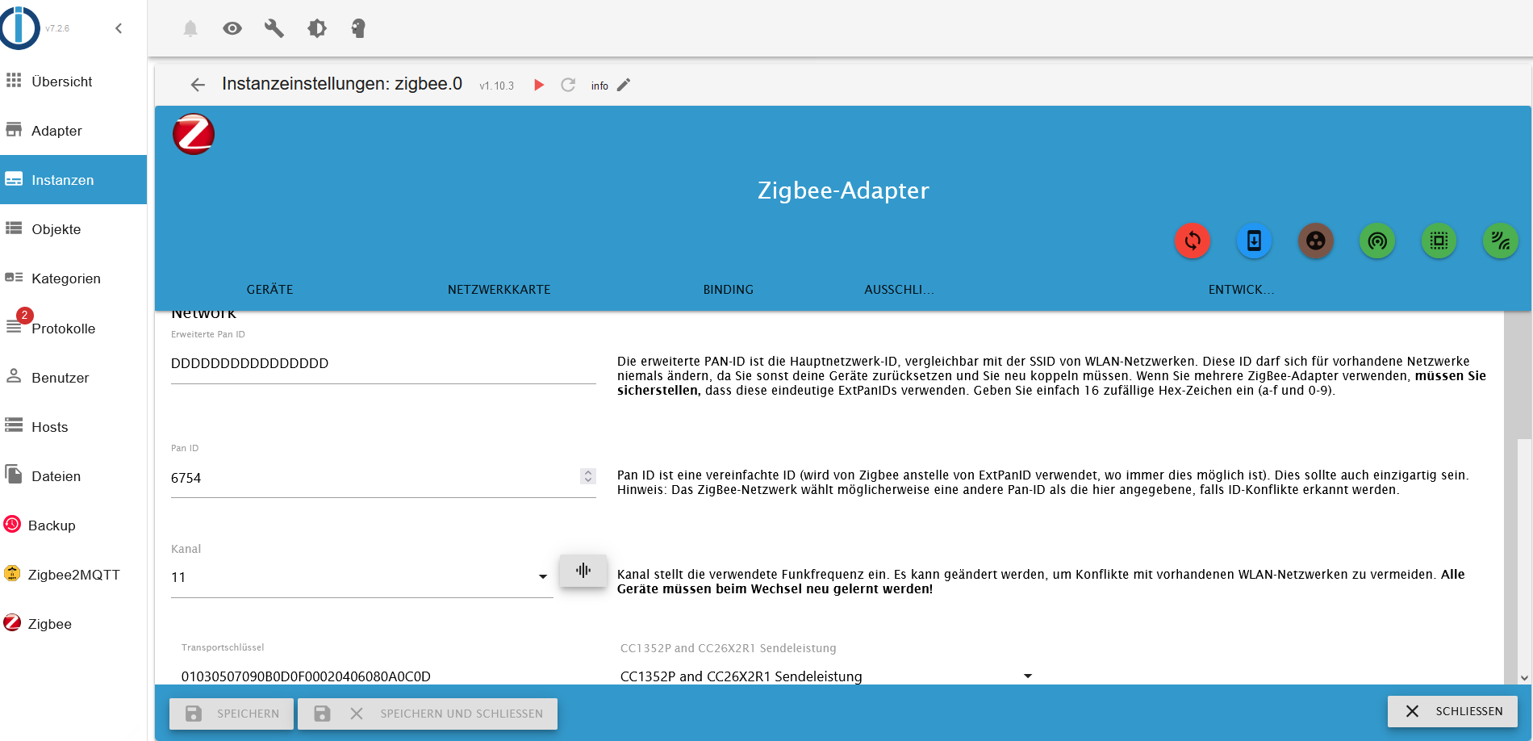The width and height of the screenshot is (1533, 741).
Task: Click the red sync round button
Action: point(1193,241)
